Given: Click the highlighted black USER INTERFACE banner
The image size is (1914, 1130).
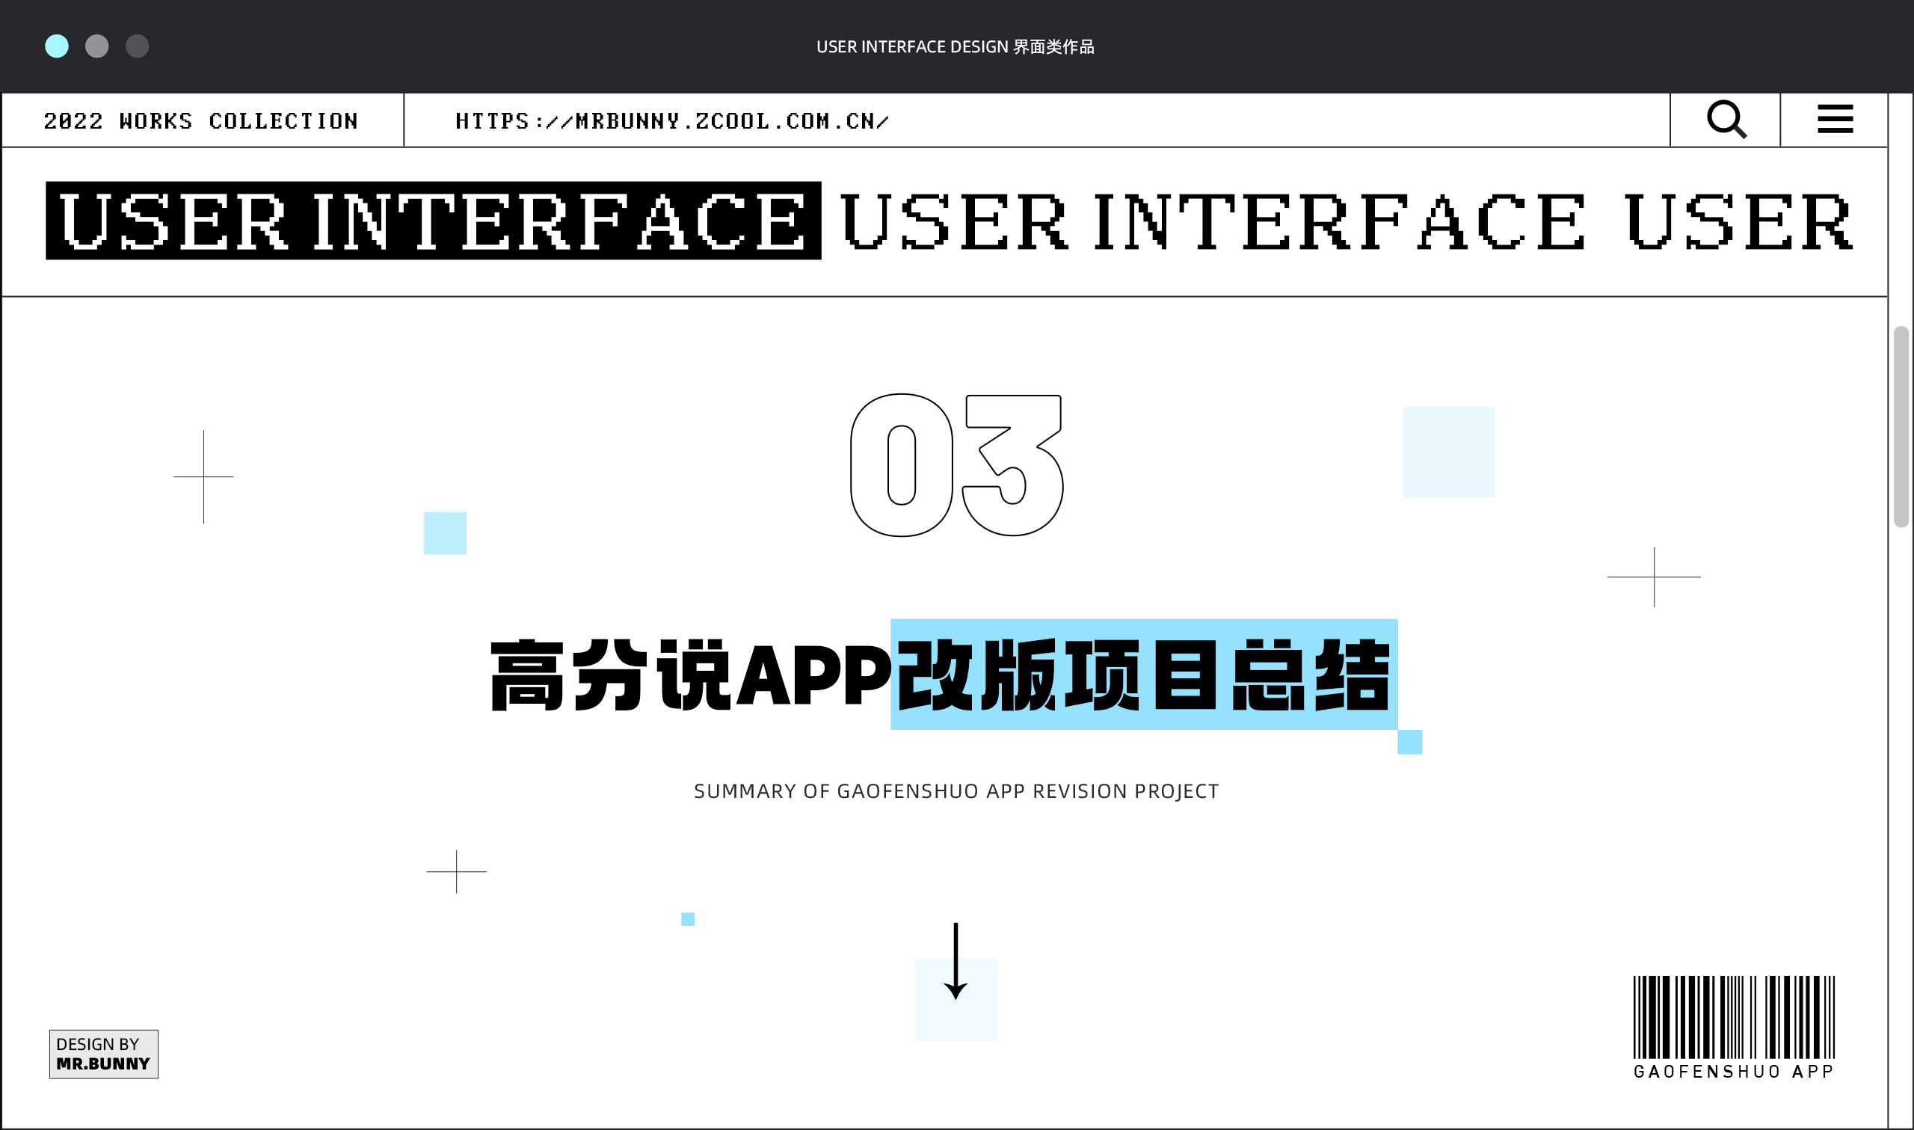Looking at the screenshot, I should point(433,221).
